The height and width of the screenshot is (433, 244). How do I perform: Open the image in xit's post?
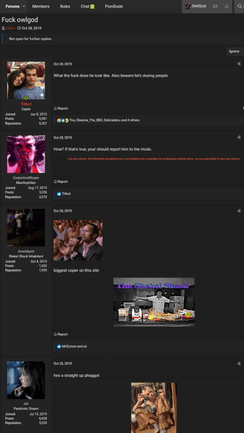click(x=154, y=407)
